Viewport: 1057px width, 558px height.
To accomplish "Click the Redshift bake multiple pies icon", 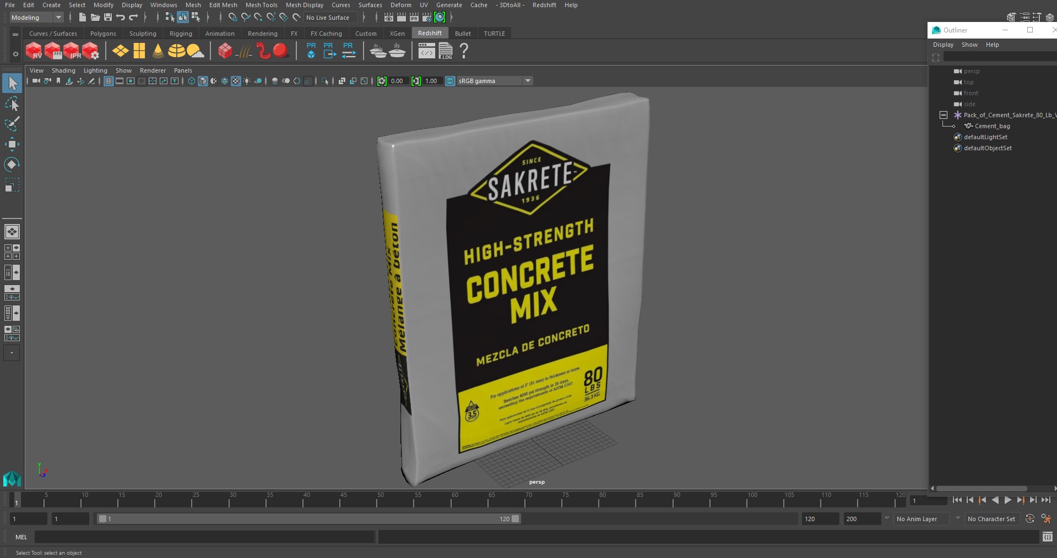I will pyautogui.click(x=378, y=51).
